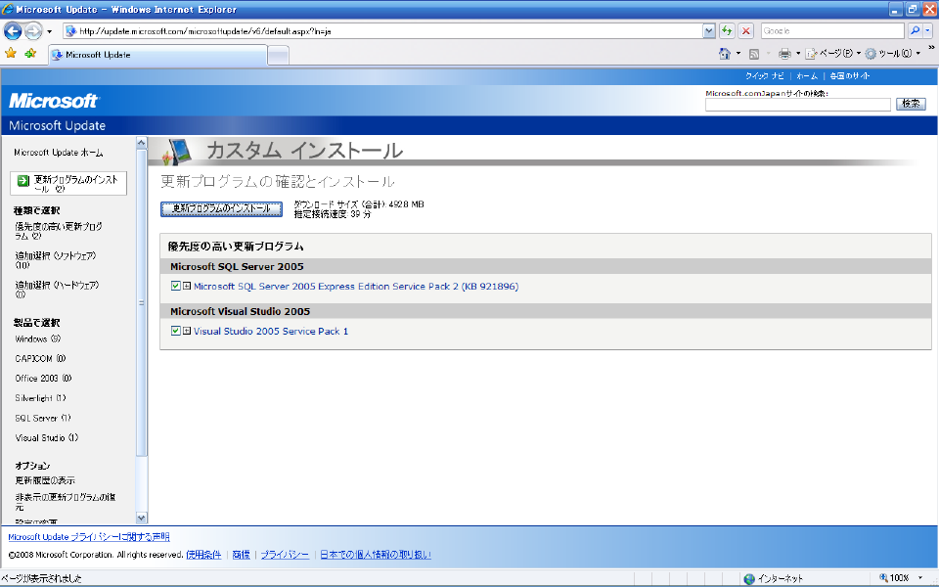This screenshot has width=939, height=587.
Task: Click the Back navigation arrow
Action: coord(13,30)
